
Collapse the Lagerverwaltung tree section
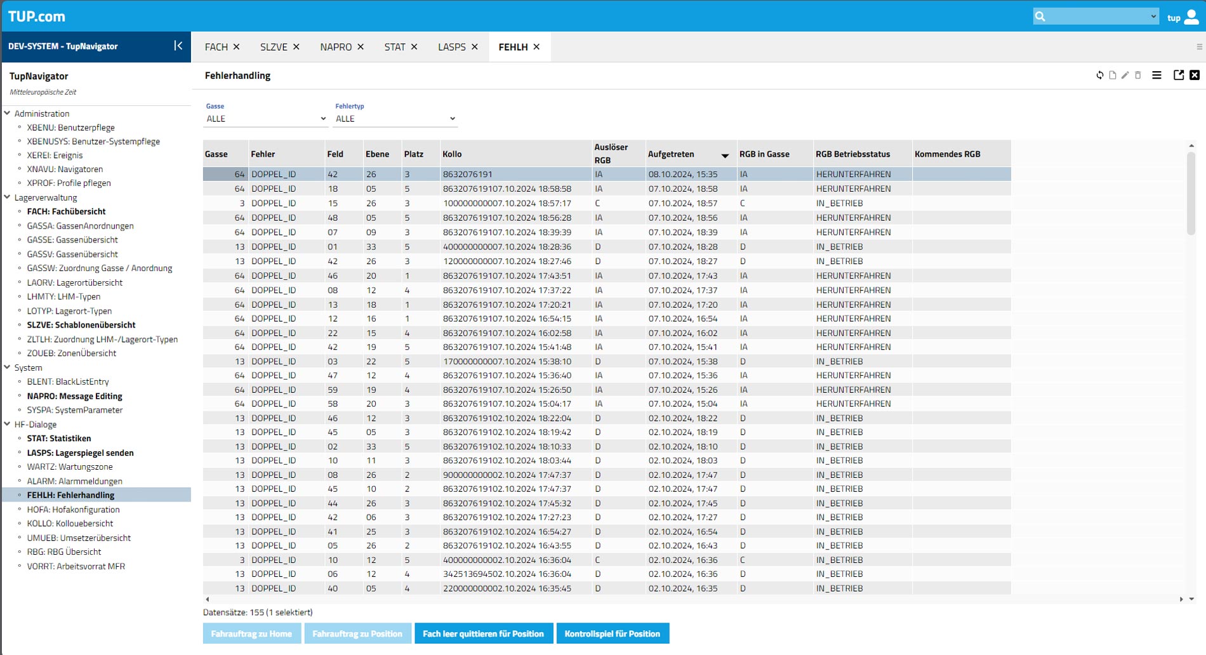coord(8,197)
